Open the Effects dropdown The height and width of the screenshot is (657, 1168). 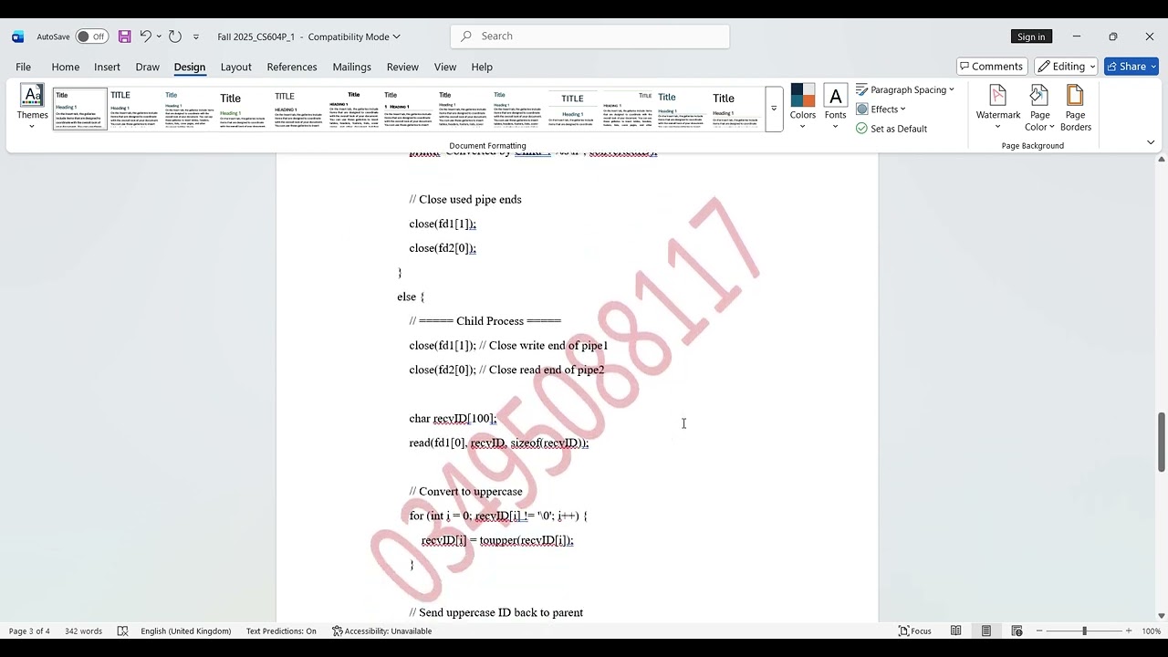coord(881,109)
